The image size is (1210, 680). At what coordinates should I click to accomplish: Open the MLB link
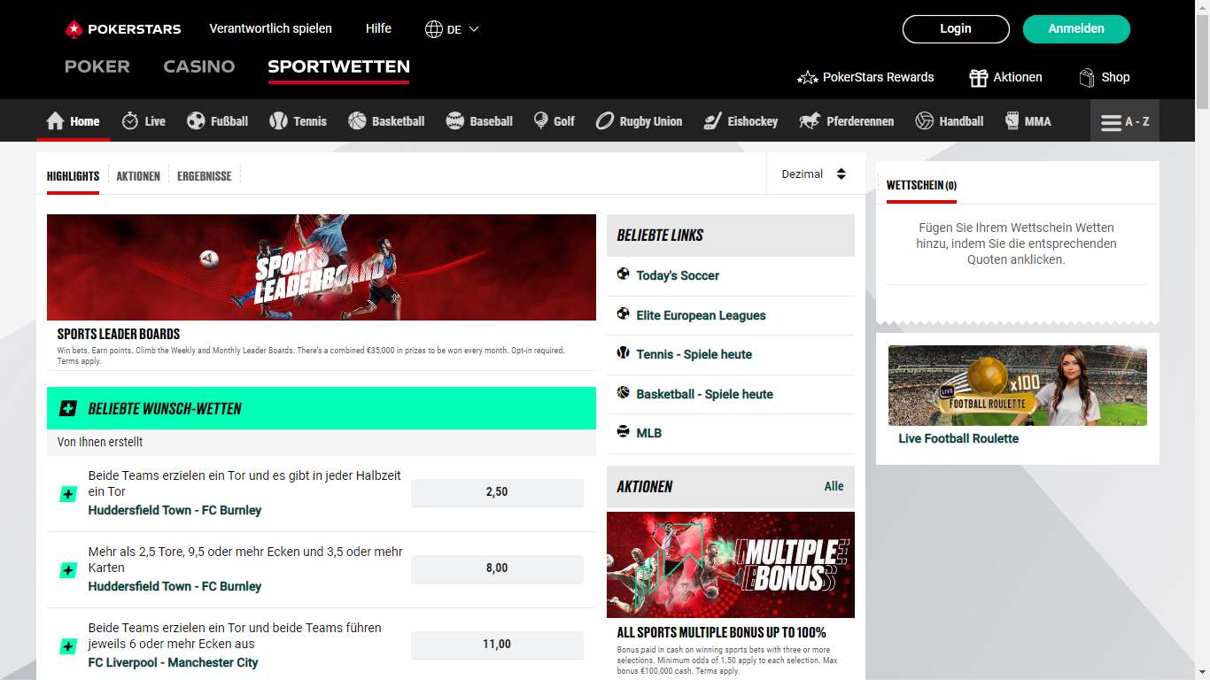648,433
